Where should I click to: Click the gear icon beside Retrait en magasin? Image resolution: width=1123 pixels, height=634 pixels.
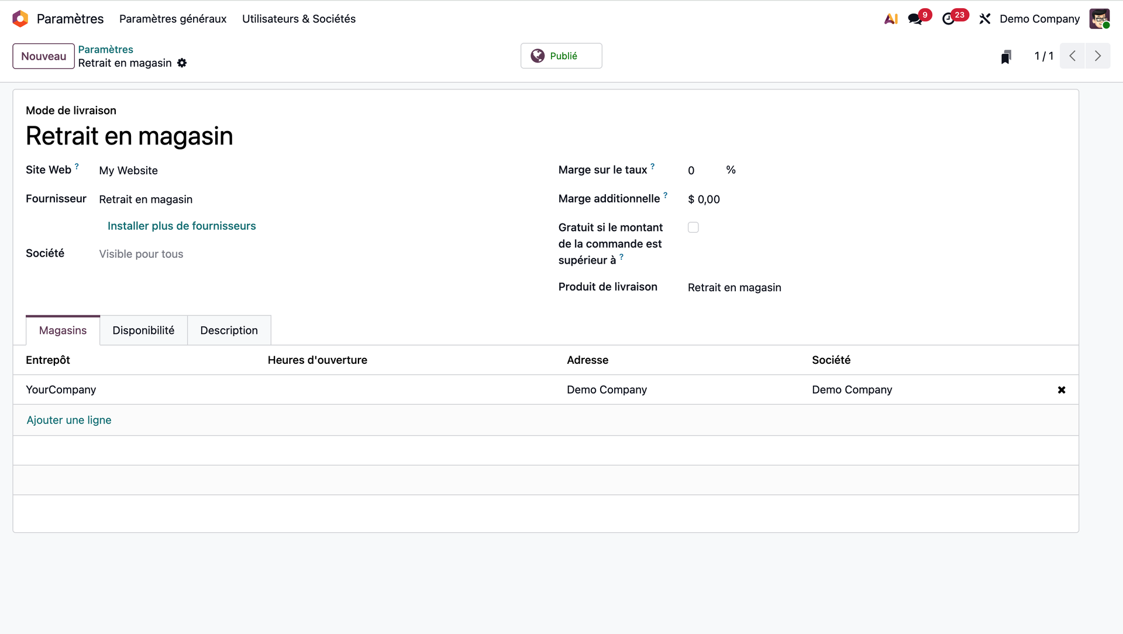182,63
